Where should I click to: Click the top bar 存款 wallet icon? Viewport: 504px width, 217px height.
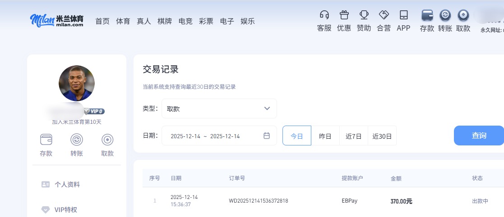click(427, 15)
